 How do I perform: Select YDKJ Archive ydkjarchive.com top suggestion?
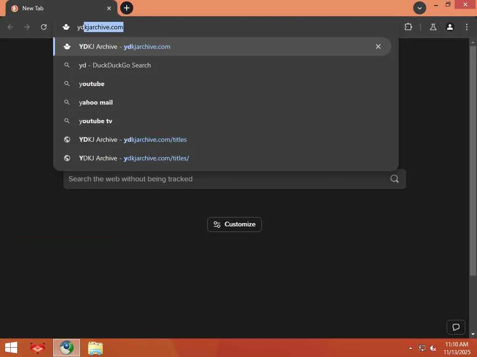click(222, 46)
